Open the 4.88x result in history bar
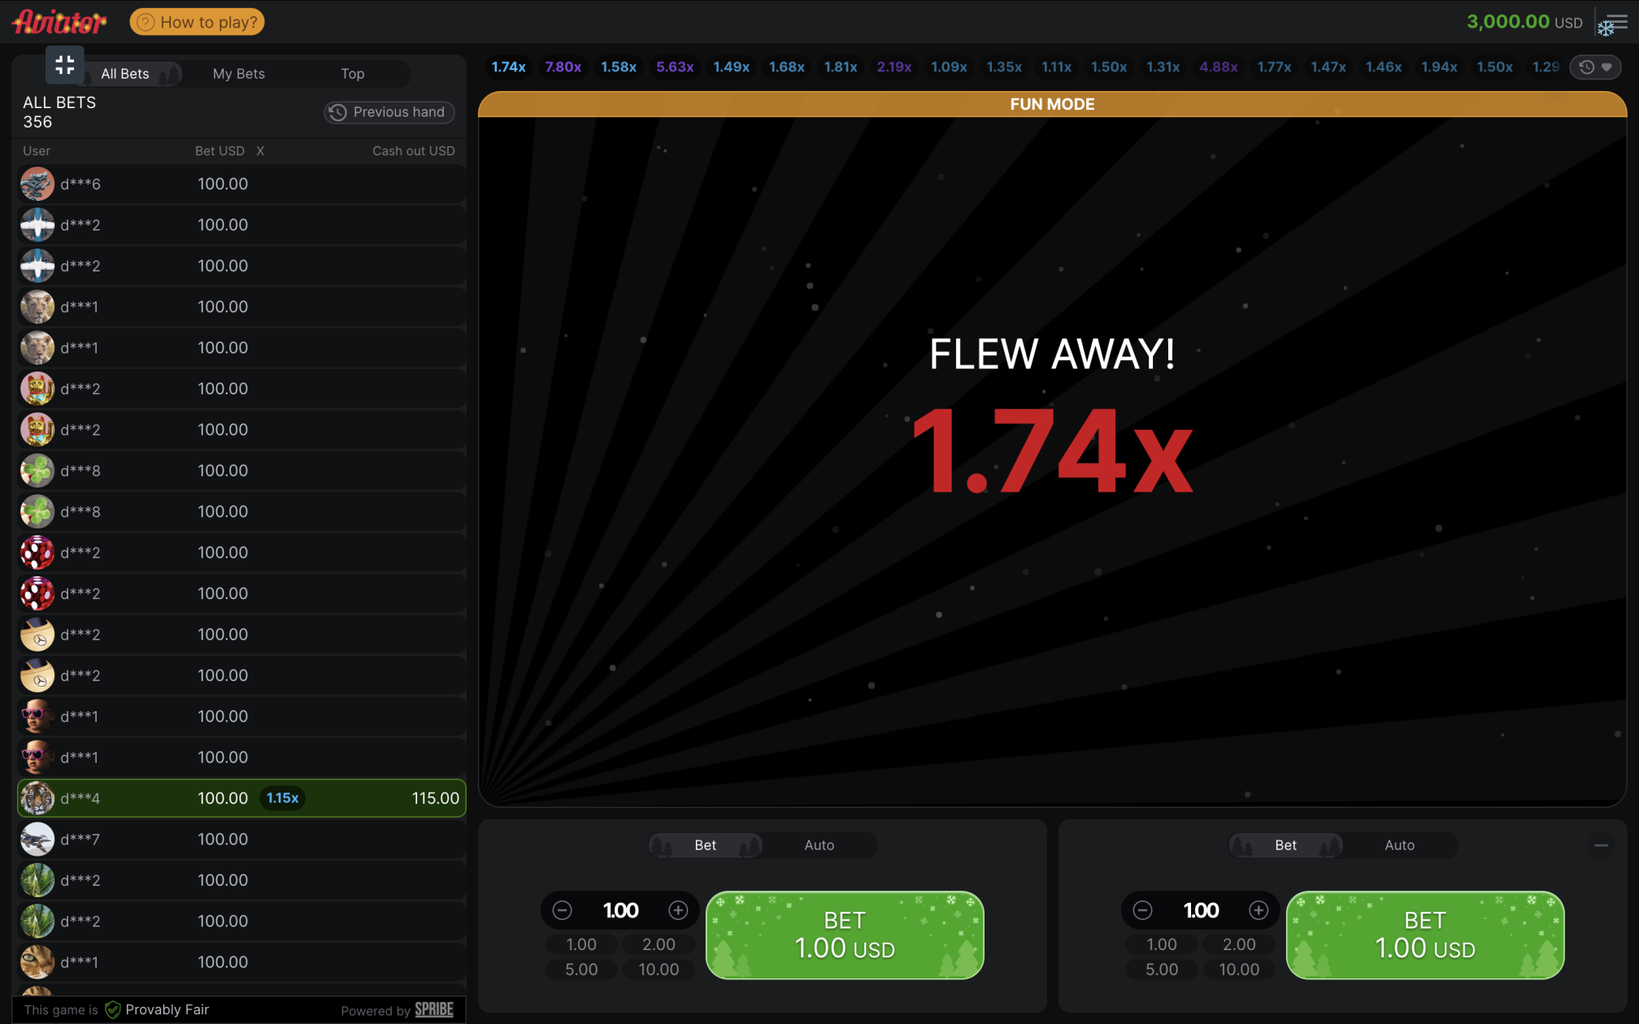Image resolution: width=1639 pixels, height=1024 pixels. point(1219,67)
